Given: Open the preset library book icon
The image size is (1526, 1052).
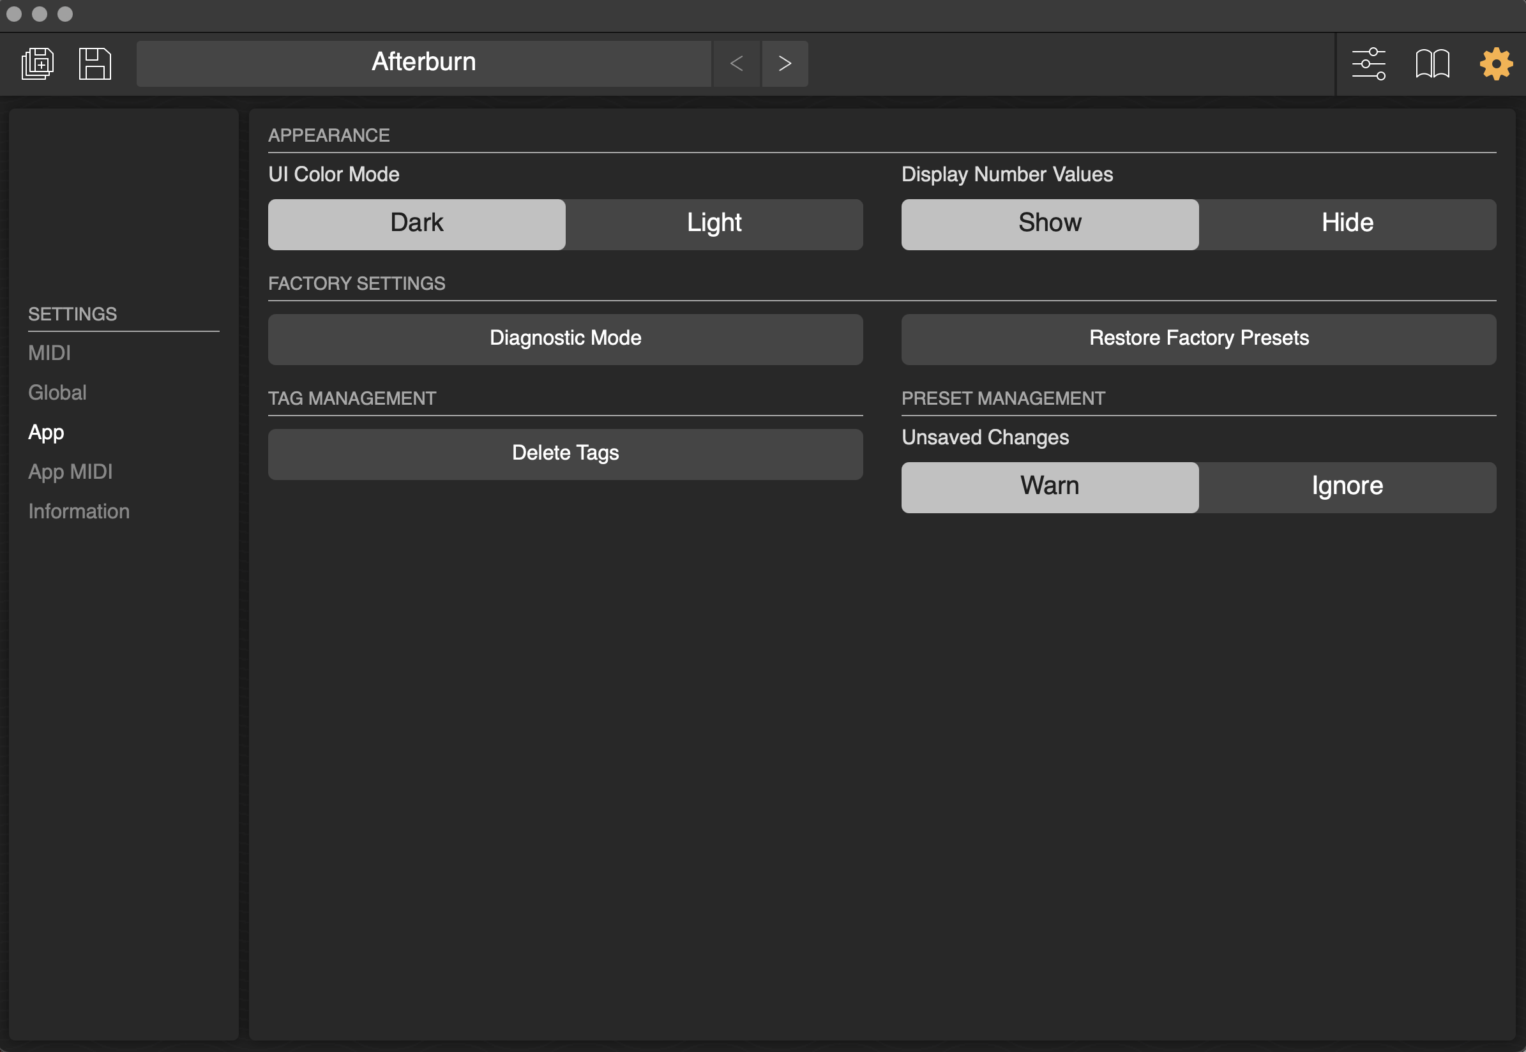Looking at the screenshot, I should click(1432, 64).
